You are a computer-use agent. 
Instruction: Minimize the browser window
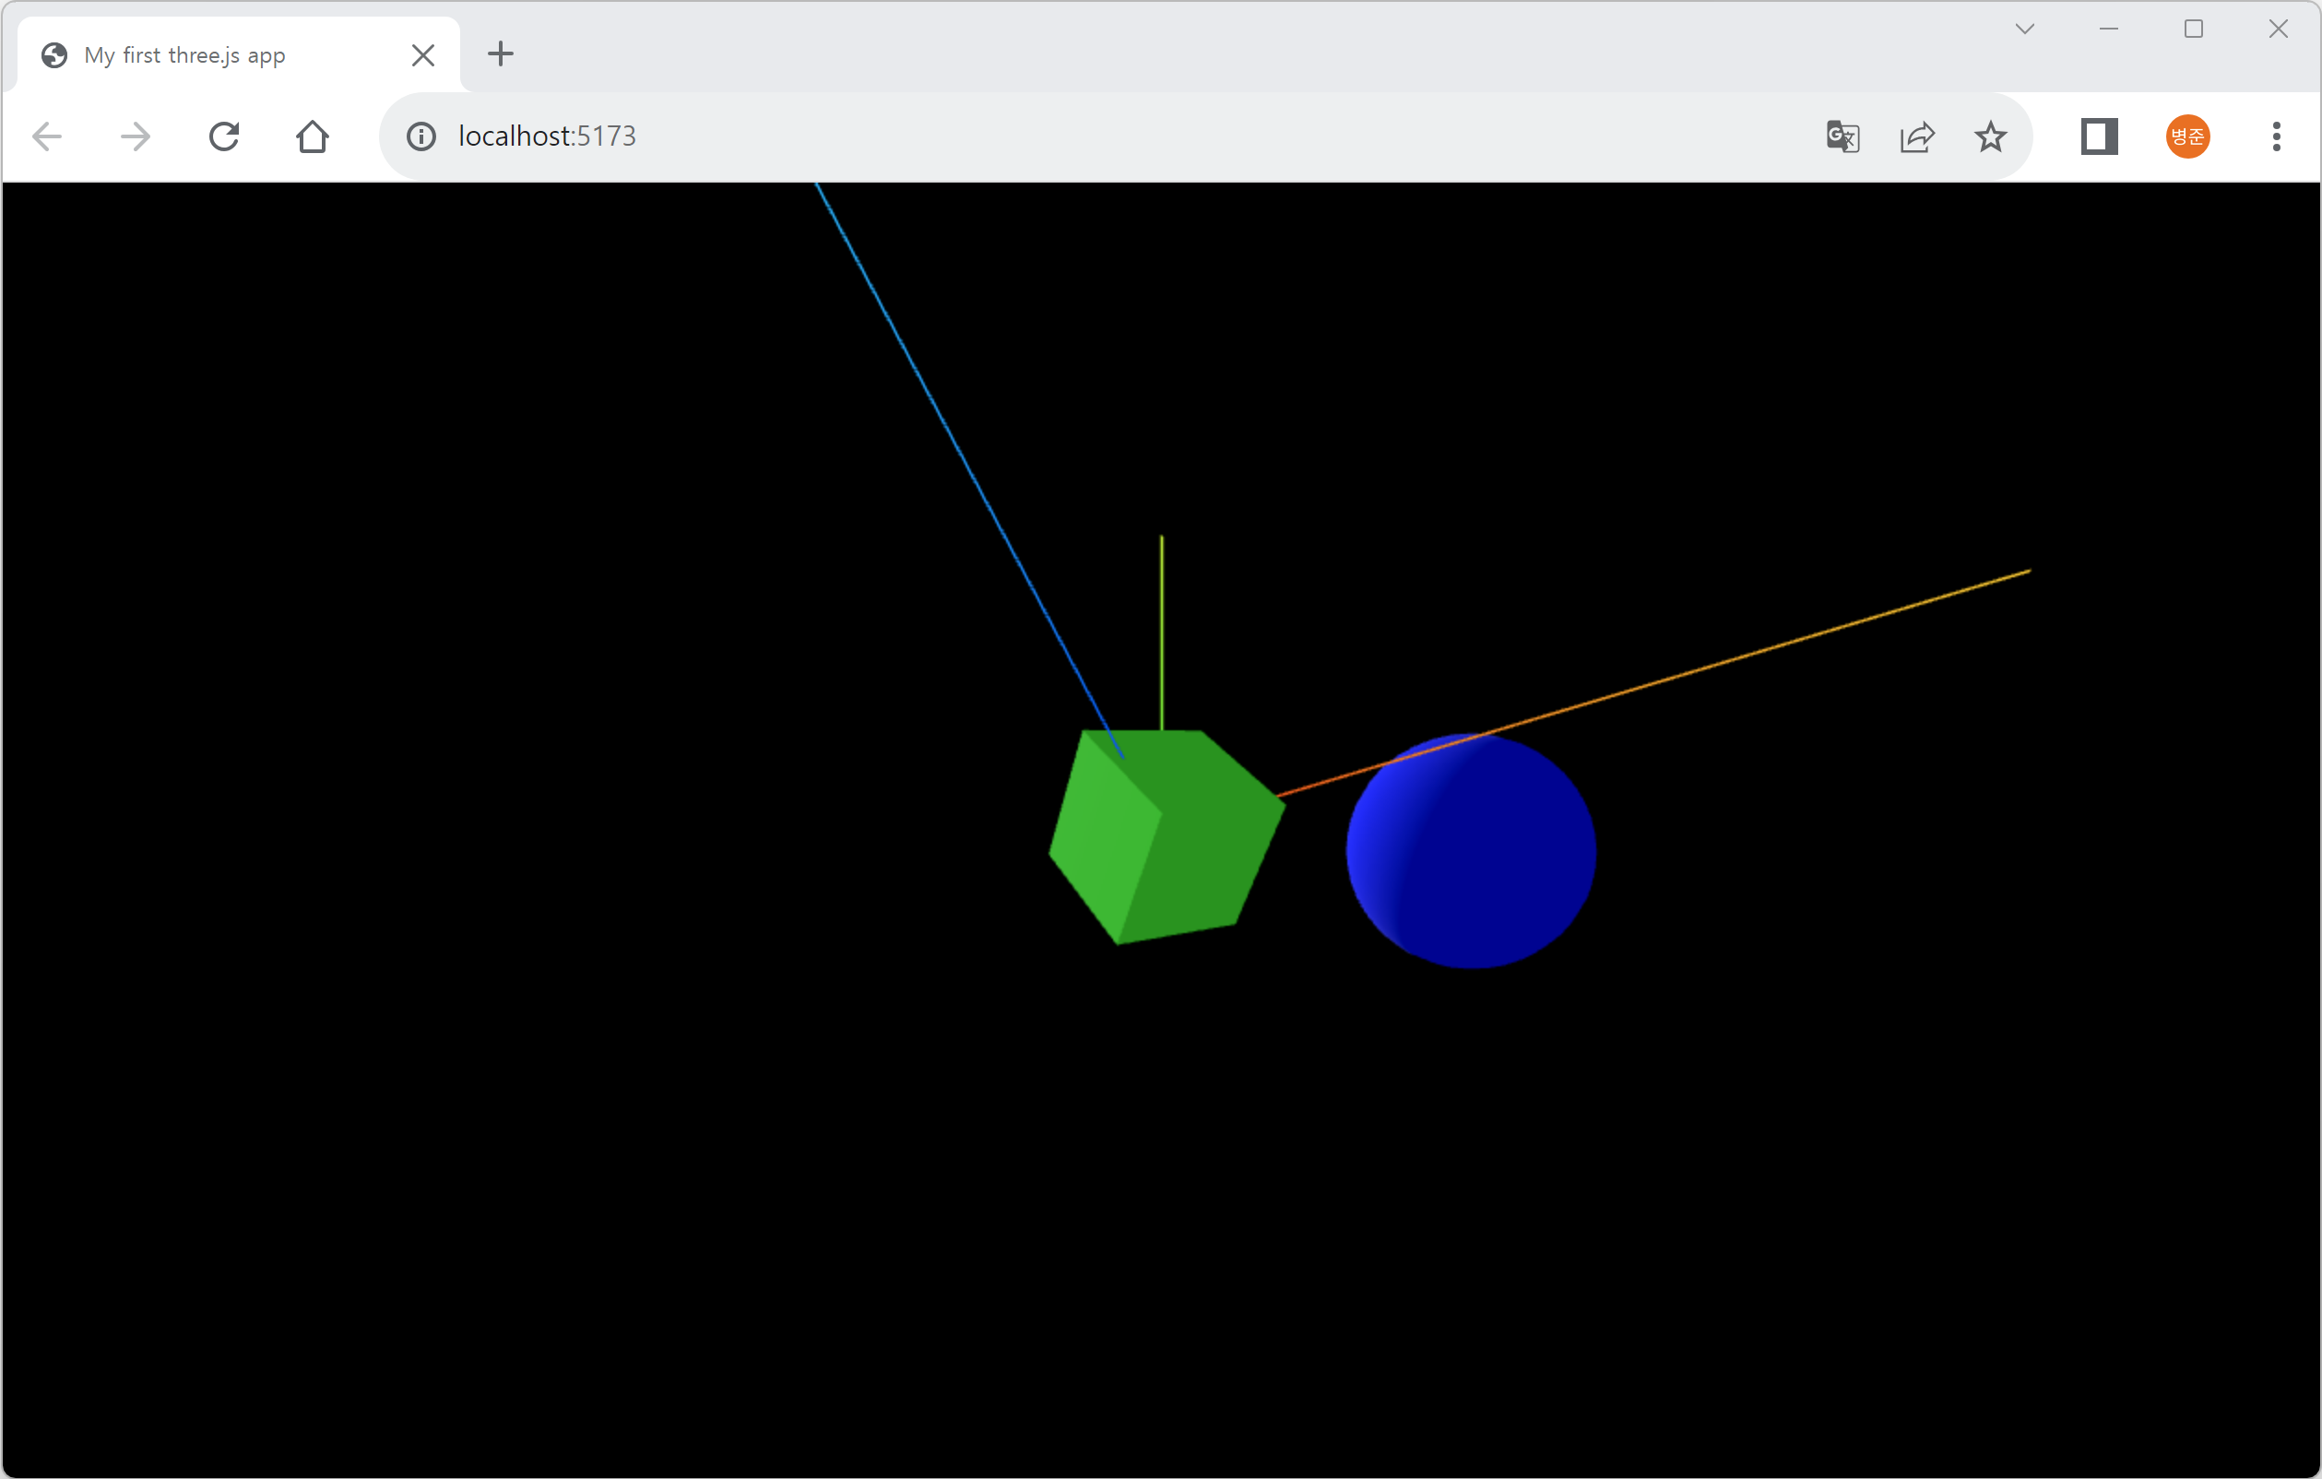tap(2109, 29)
